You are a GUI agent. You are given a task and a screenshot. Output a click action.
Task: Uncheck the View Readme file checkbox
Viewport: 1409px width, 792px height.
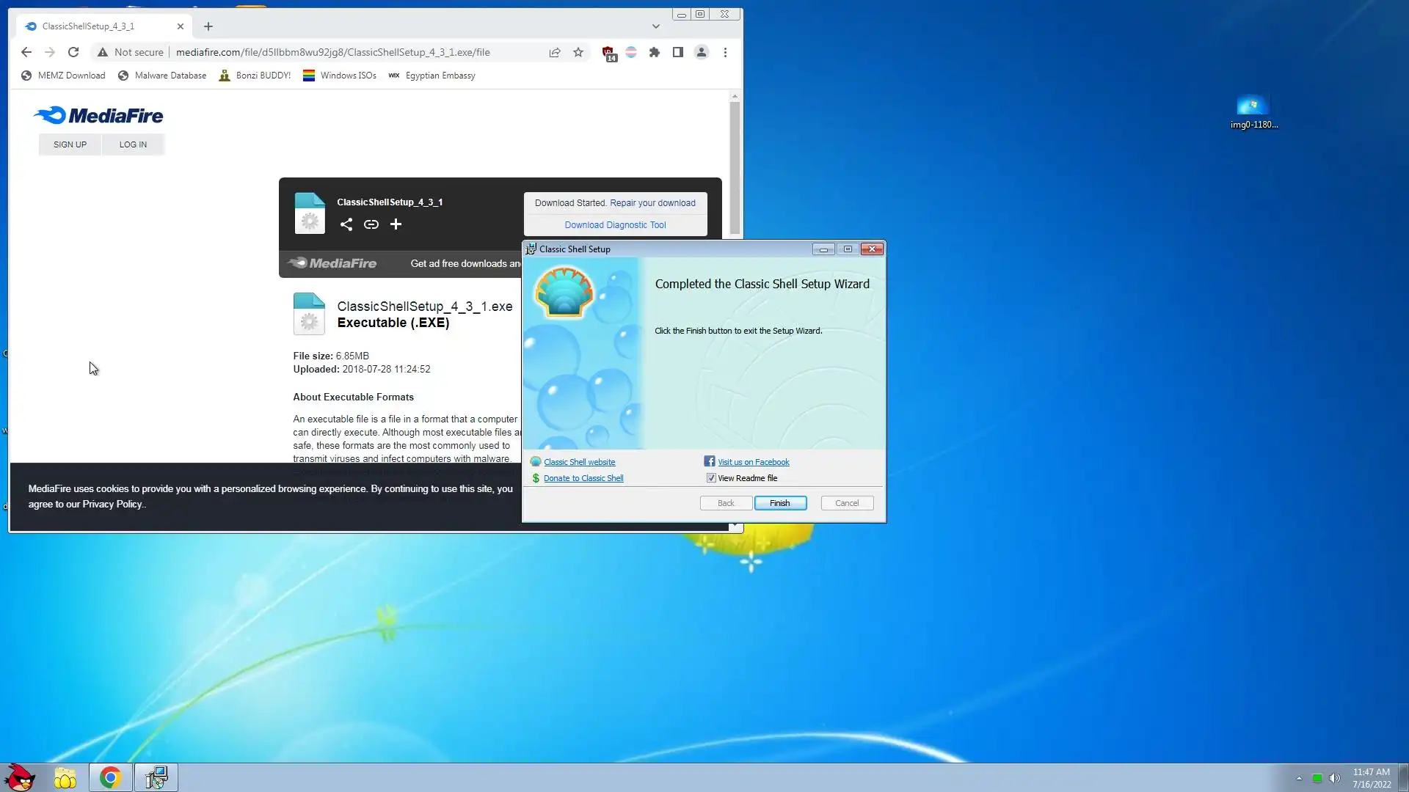pyautogui.click(x=711, y=478)
